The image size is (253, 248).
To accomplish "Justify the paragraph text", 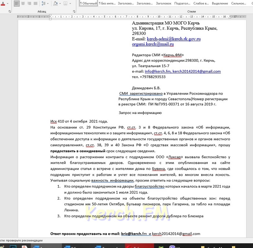I will [x=35, y=4].
